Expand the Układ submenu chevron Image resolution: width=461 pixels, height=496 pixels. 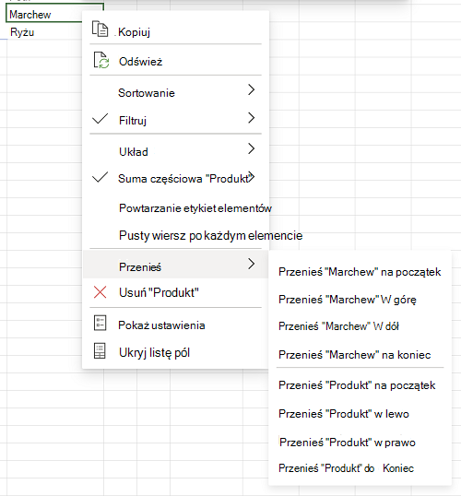pyautogui.click(x=251, y=148)
